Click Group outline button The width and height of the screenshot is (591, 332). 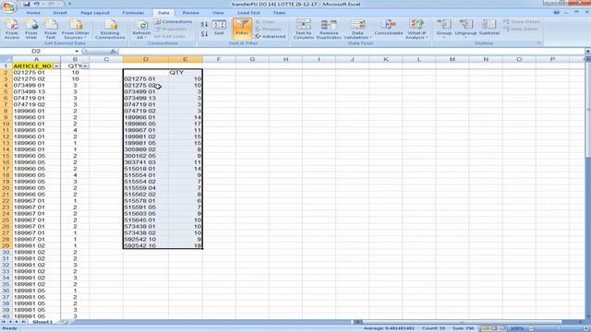coord(444,29)
